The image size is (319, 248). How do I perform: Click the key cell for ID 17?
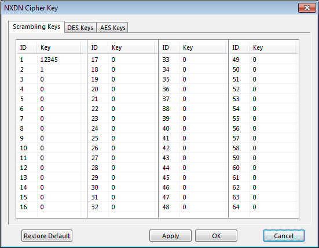tap(131, 60)
